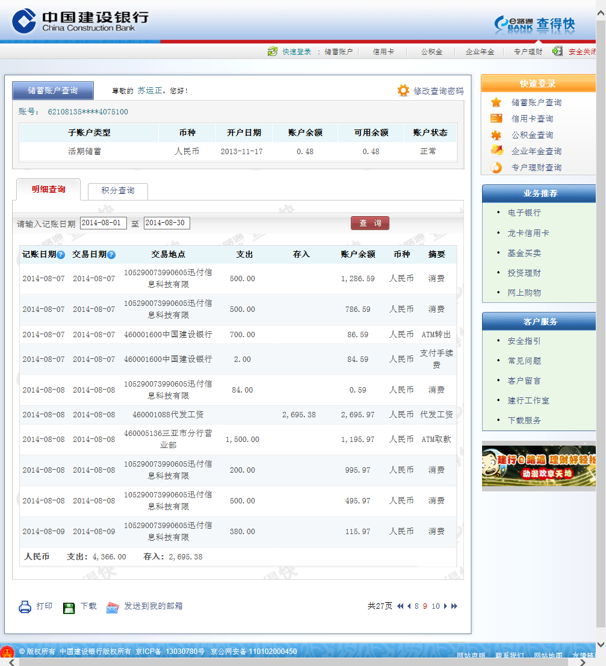Viewport: 606px width, 666px height.
Task: Click the help icon next to 交易日期
Action: pos(111,255)
